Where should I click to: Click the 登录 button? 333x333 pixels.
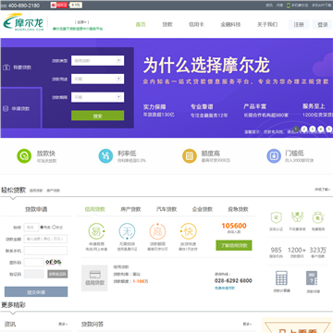pos(323,25)
